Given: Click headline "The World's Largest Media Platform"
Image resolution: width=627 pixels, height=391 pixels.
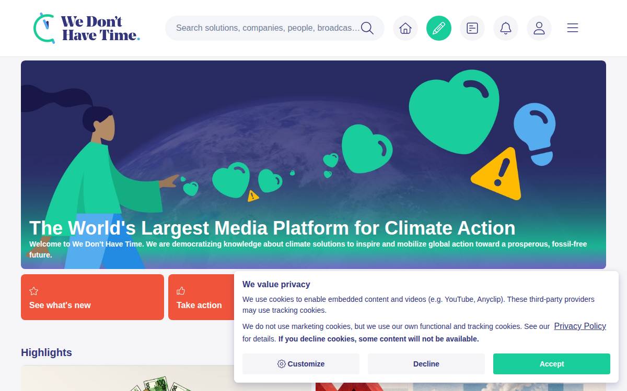Looking at the screenshot, I should pos(272,228).
